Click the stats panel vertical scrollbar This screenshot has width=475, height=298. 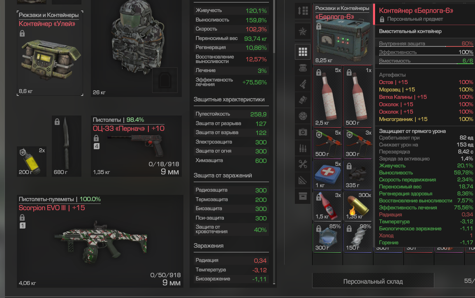click(274, 27)
